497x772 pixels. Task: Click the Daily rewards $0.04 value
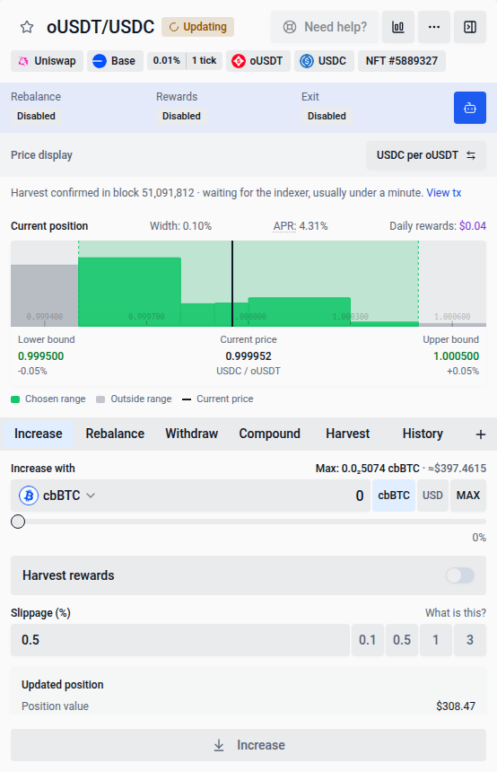point(473,226)
